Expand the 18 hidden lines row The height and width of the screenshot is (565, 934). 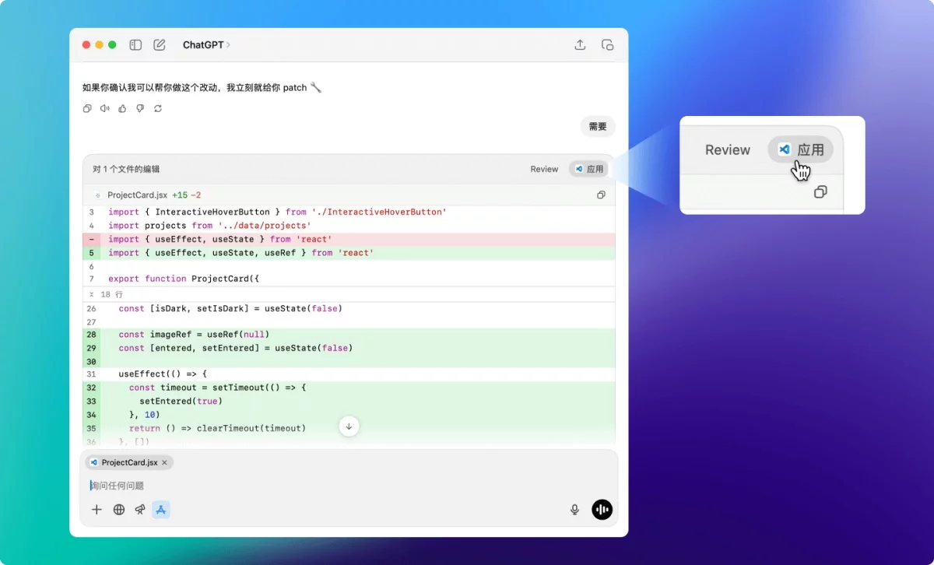pos(106,295)
